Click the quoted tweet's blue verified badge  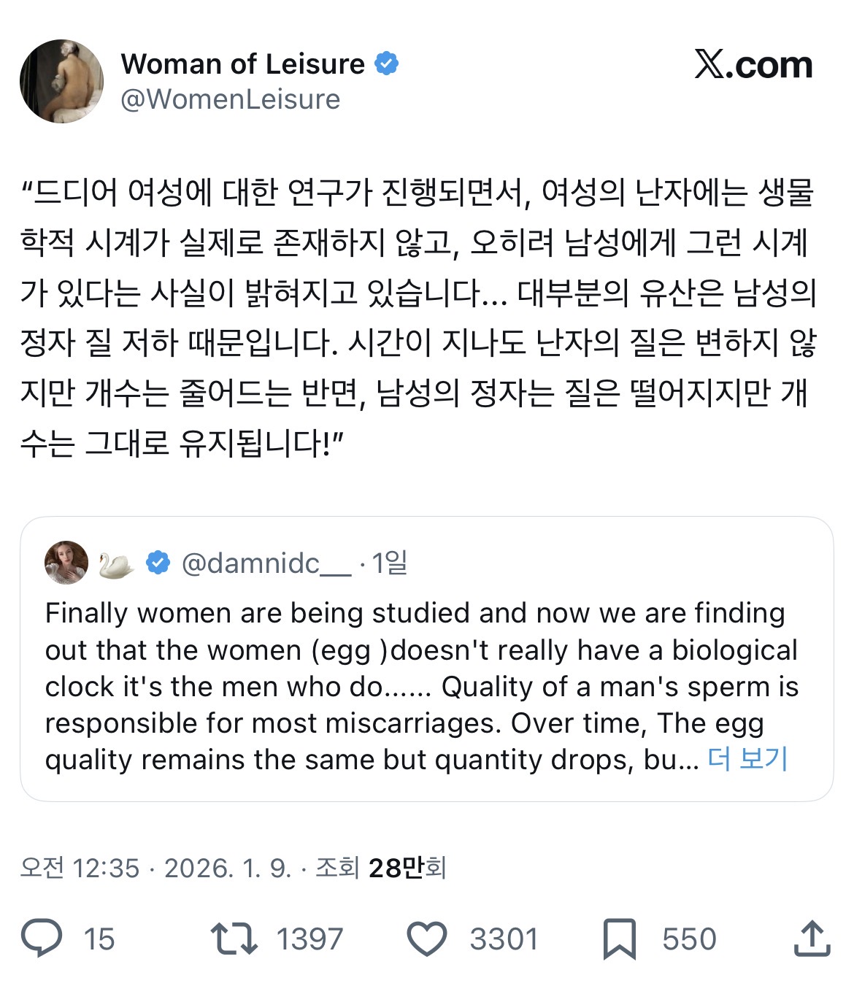tap(158, 563)
